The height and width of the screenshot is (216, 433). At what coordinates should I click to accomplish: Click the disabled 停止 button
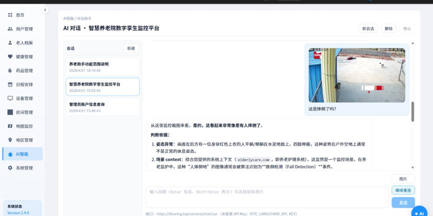tap(407, 28)
